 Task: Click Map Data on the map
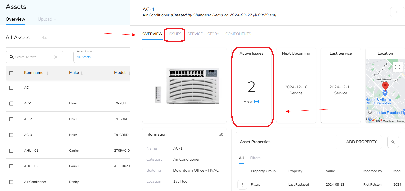click(388, 121)
